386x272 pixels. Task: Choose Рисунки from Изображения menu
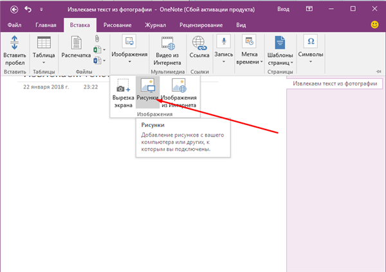[x=148, y=92]
